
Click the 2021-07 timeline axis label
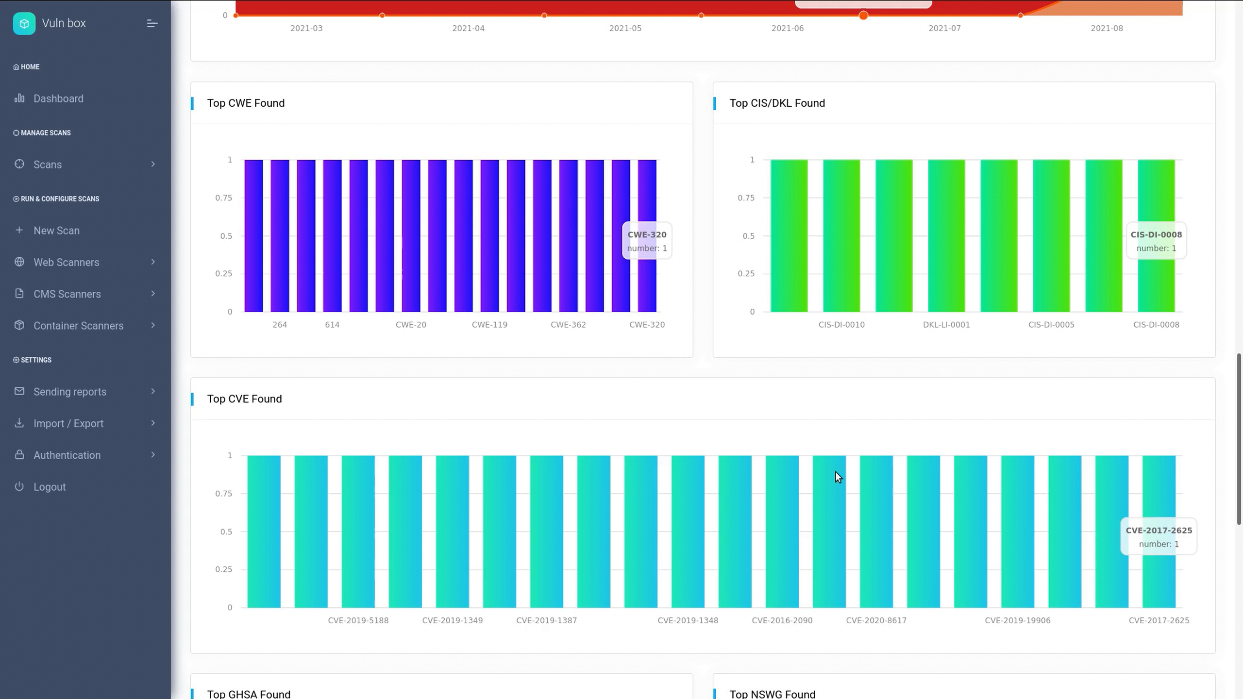944,28
